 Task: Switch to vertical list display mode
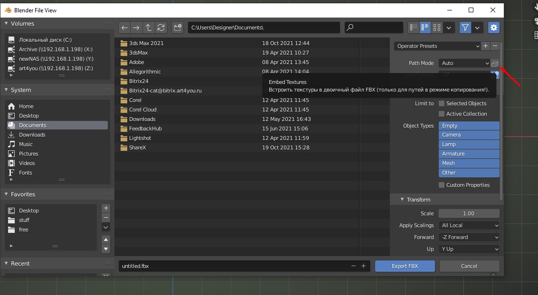click(x=414, y=28)
